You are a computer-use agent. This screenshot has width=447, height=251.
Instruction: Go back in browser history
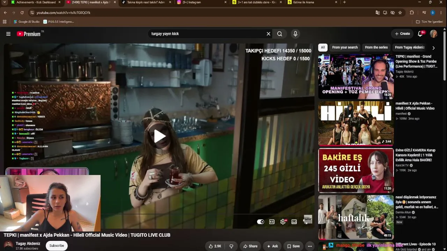(5, 13)
